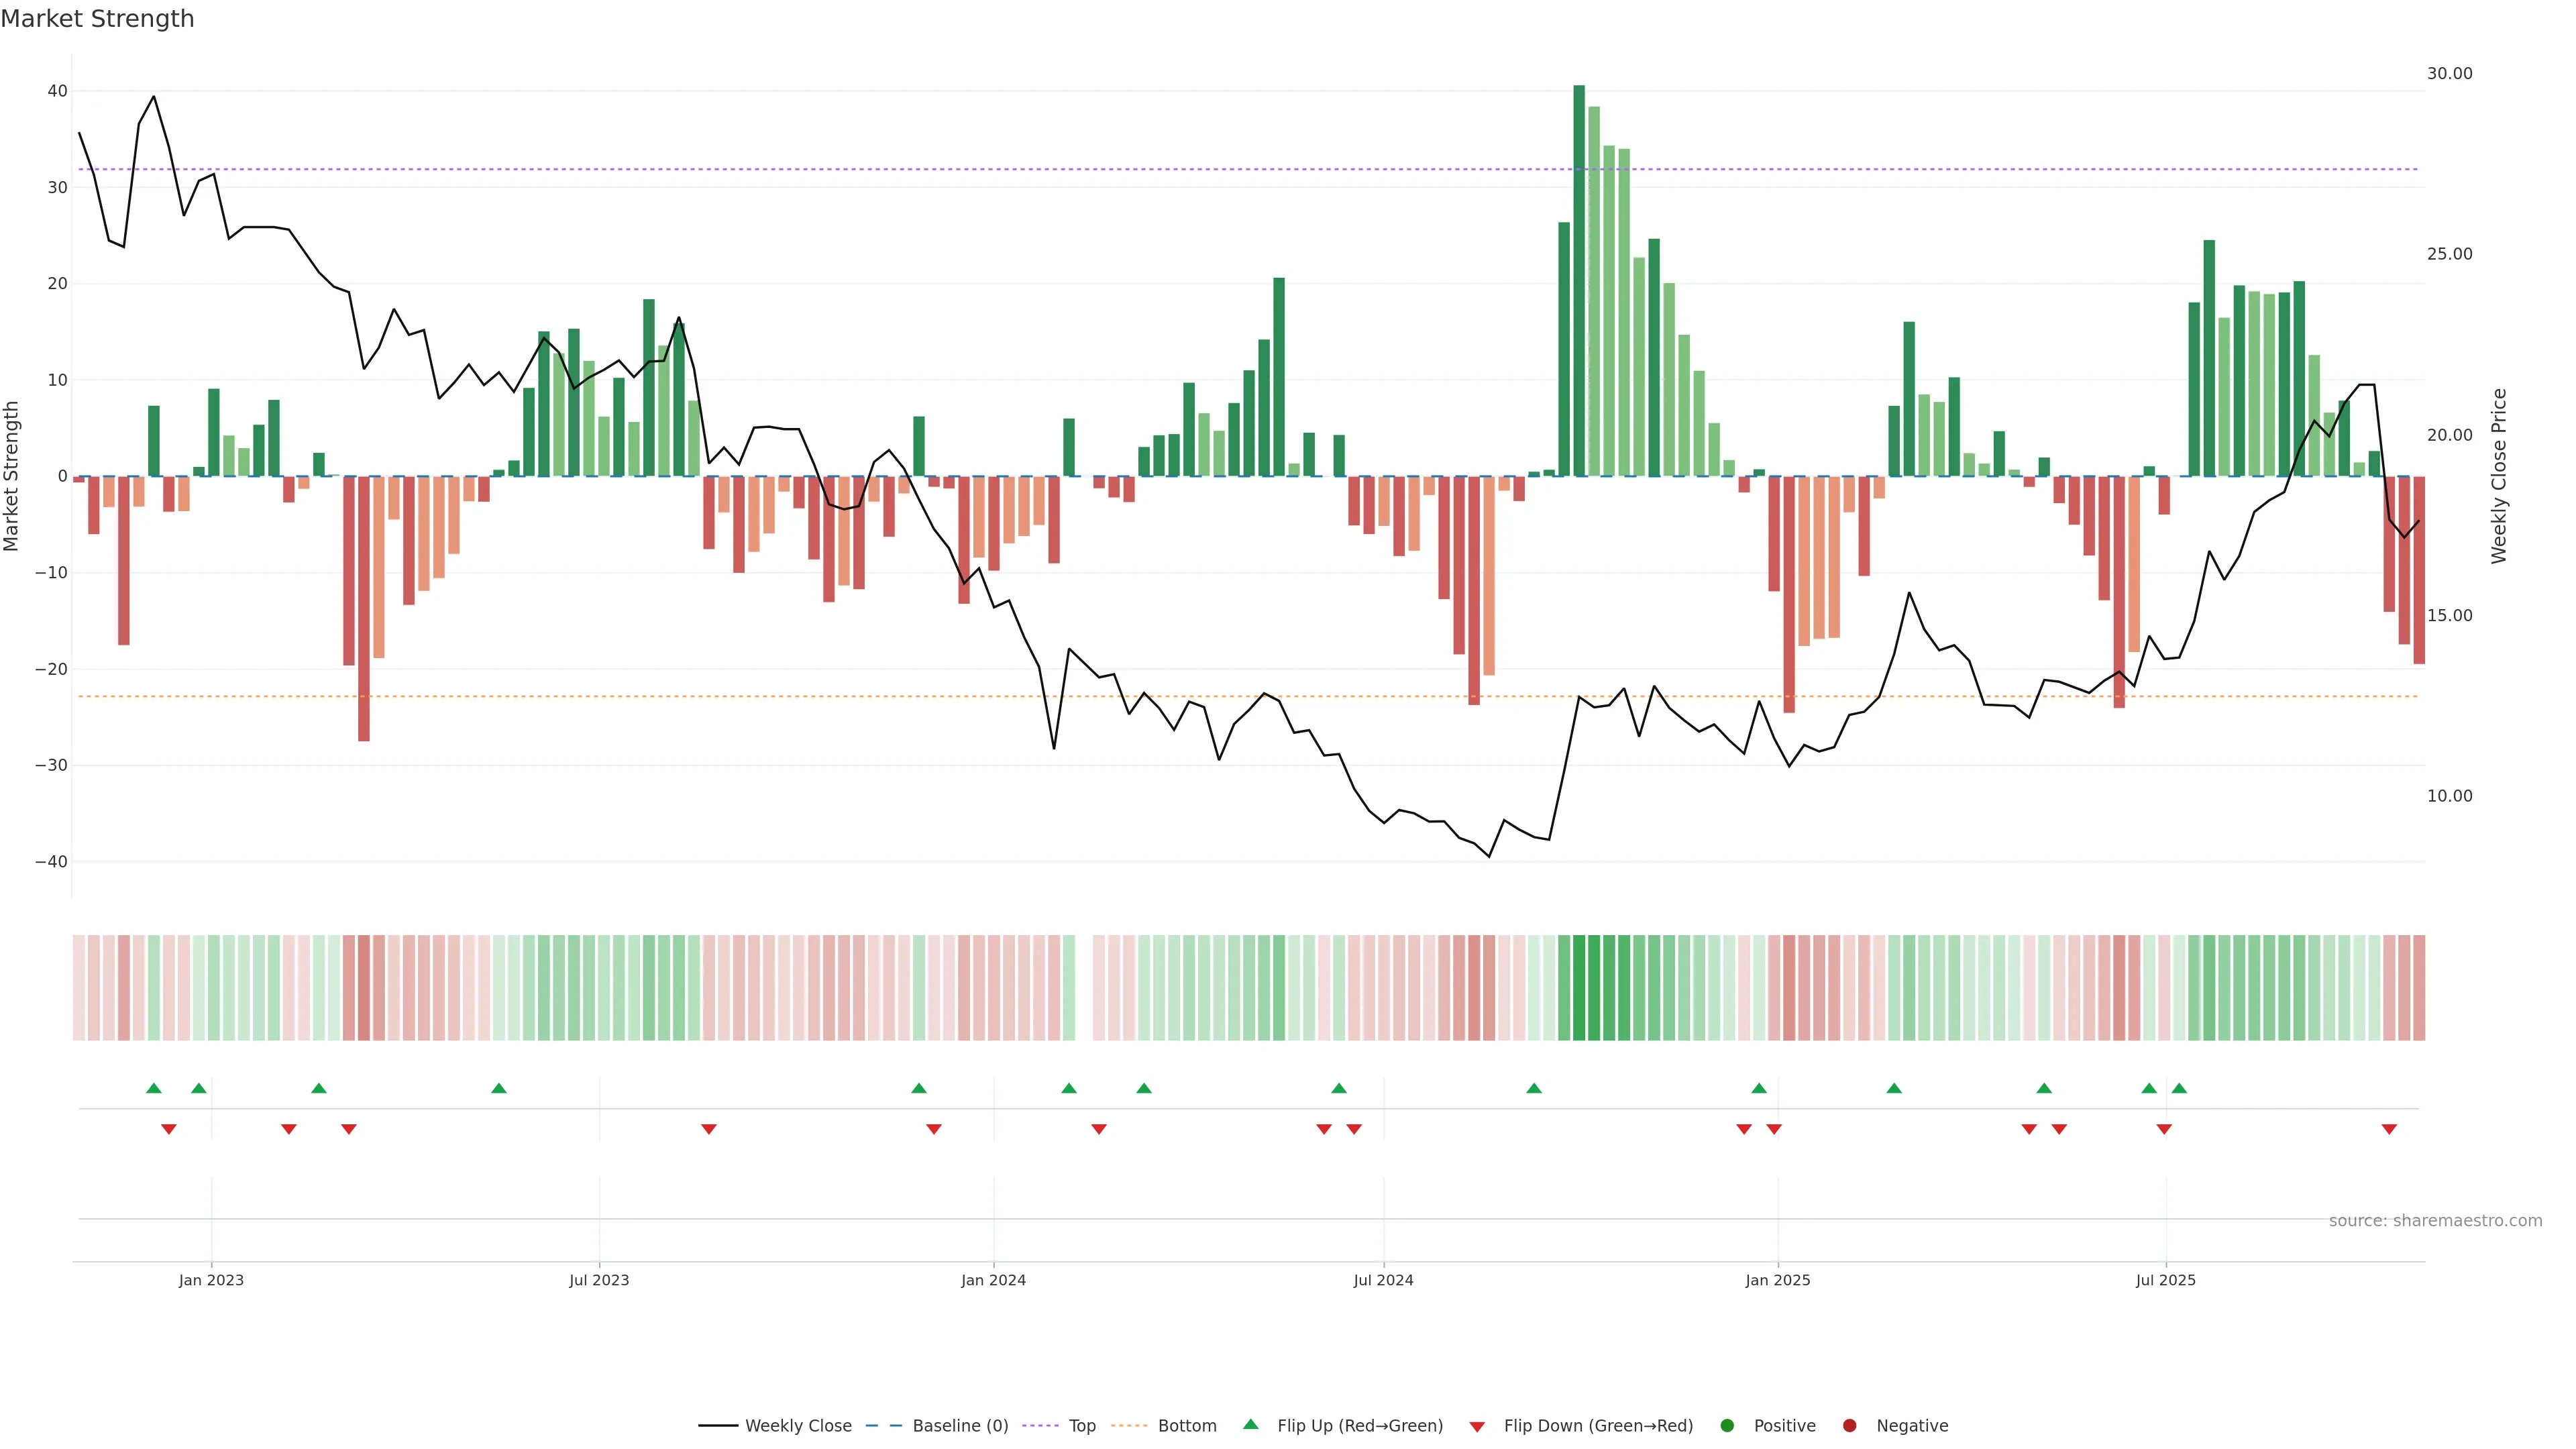The width and height of the screenshot is (2576, 1449).
Task: Click the Jan 2024 x-axis label
Action: pos(993,1280)
